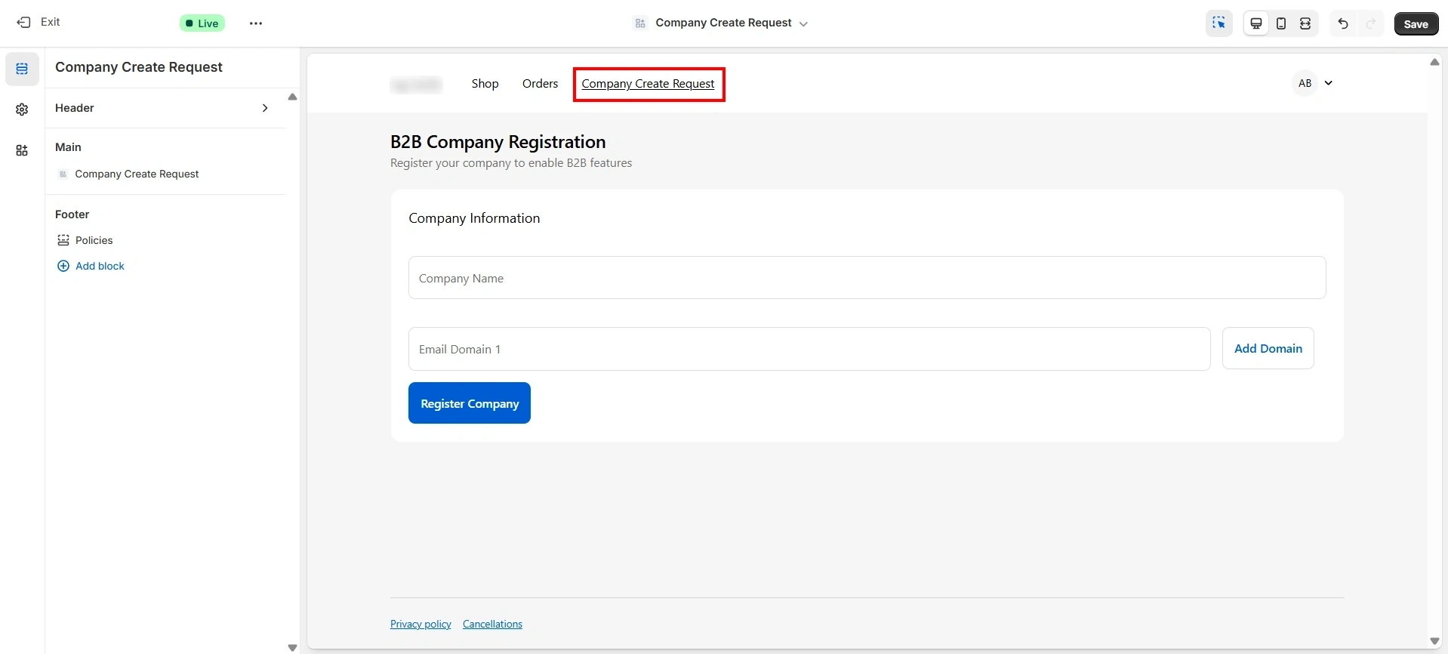Open the Shop navigation link
This screenshot has height=654, width=1448.
pos(485,84)
